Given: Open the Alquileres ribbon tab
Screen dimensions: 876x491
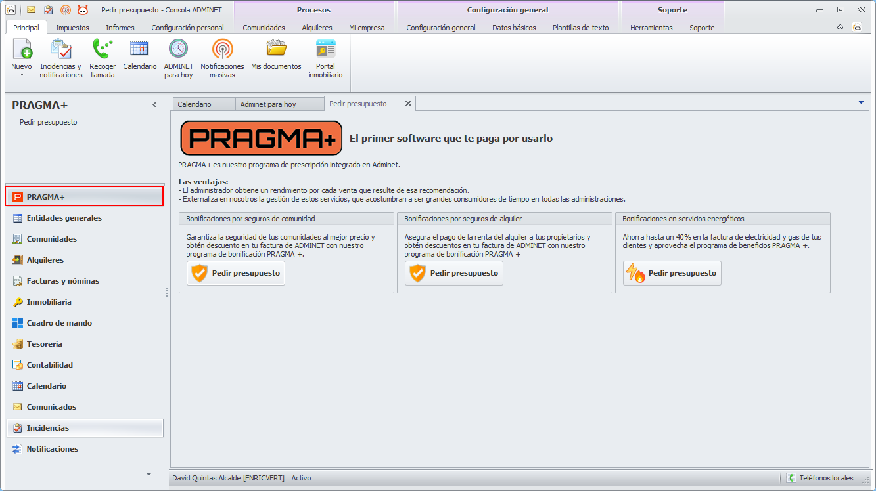Looking at the screenshot, I should pos(317,28).
